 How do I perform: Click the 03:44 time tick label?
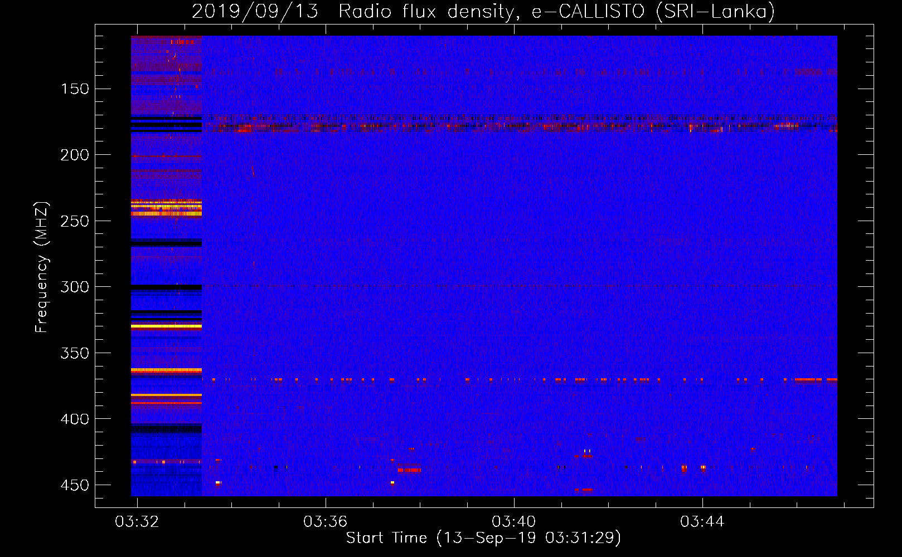pyautogui.click(x=702, y=522)
